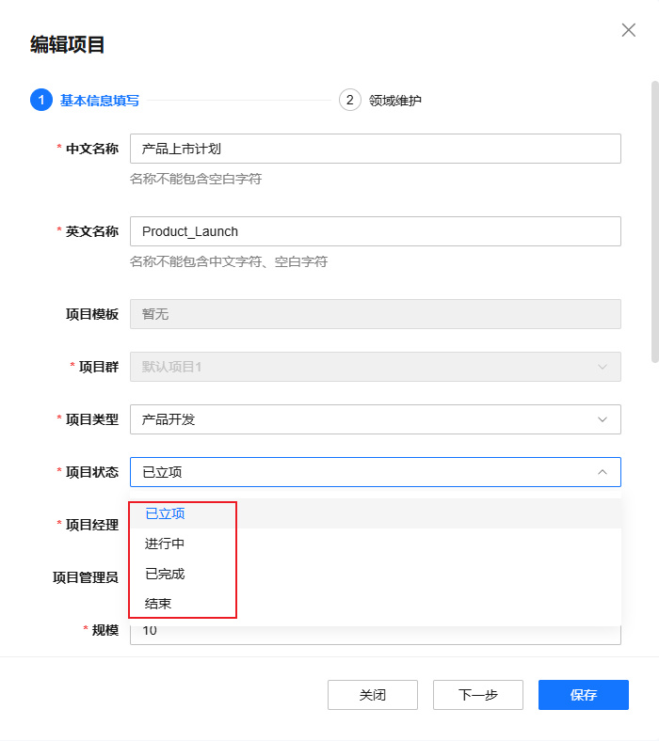
Task: Select the 进行中 status option
Action: tap(375, 544)
